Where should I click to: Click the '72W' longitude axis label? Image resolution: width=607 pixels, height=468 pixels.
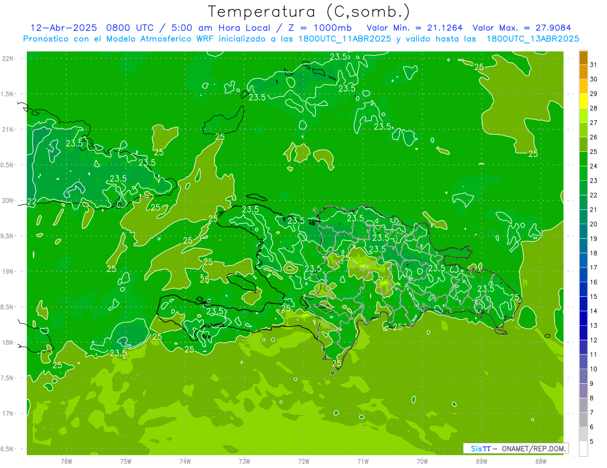pyautogui.click(x=303, y=461)
